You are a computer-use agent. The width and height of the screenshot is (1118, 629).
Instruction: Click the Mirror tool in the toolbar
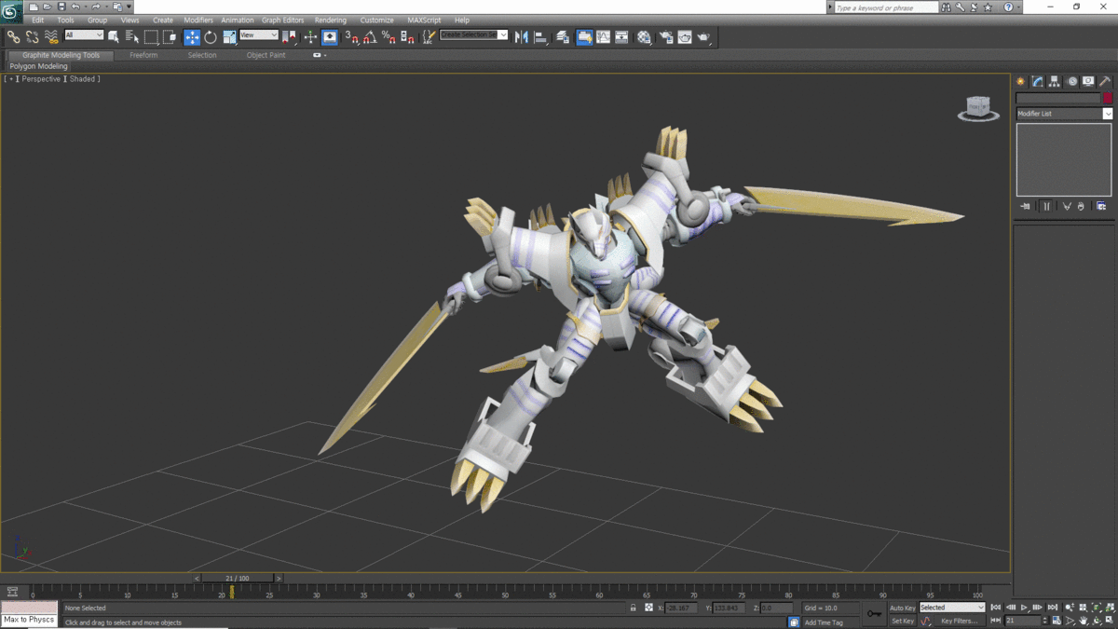522,37
